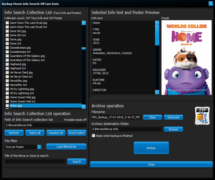Viewport: 215px width, 180px height.
Task: Tick checkbox for Guardians of the Galaxy.jpg
Action: pos(7,56)
